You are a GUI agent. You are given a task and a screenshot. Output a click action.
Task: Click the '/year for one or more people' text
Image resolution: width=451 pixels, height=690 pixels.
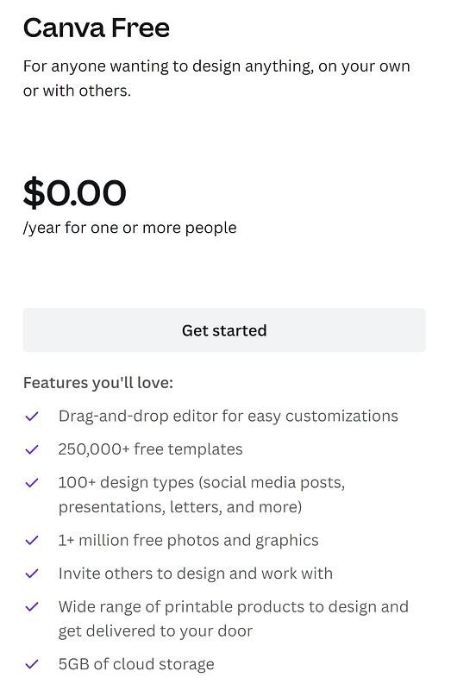[x=130, y=228]
